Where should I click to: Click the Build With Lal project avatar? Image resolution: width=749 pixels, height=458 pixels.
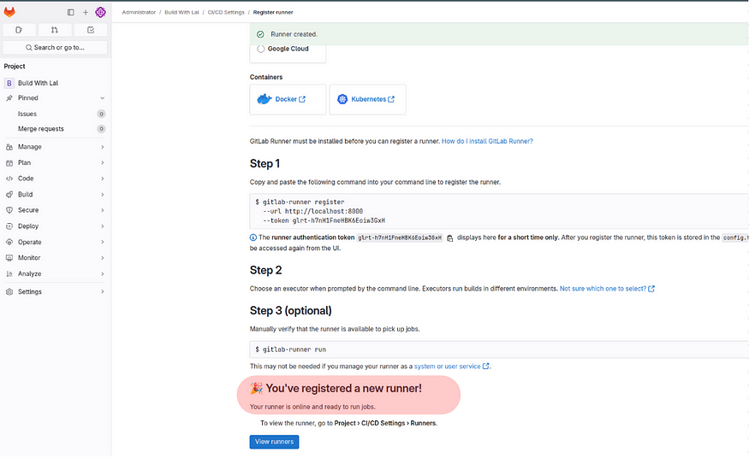click(x=9, y=83)
